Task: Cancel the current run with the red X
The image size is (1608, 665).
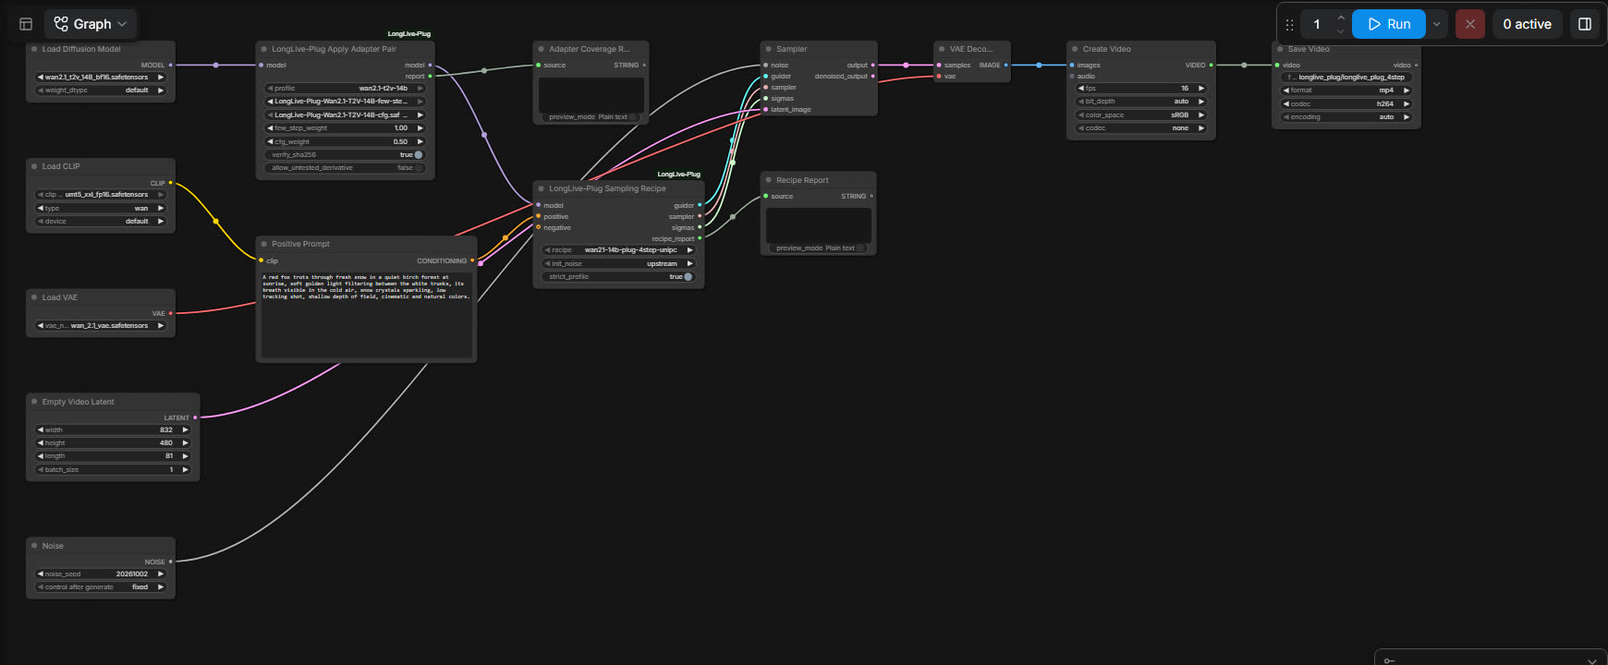Action: click(1469, 24)
